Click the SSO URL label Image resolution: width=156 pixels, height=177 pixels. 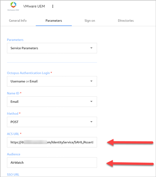(13, 174)
